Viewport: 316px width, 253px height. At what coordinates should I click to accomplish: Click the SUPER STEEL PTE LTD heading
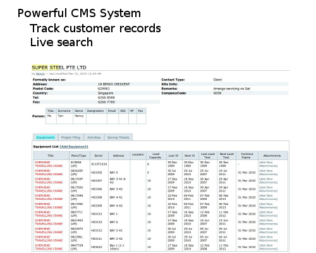pyautogui.click(x=59, y=68)
